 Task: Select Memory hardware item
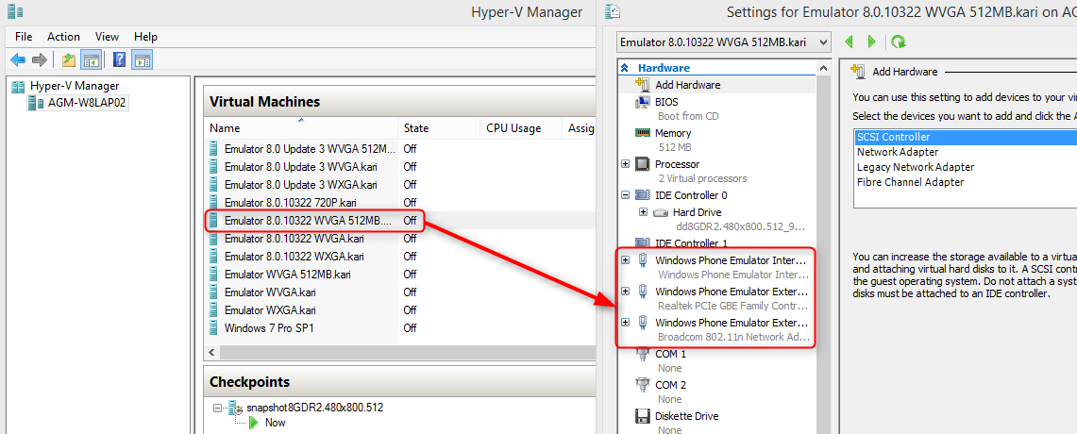click(x=672, y=133)
